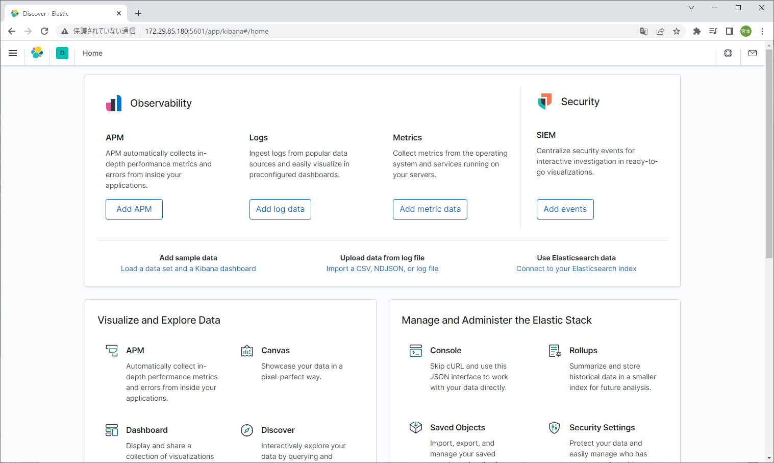The image size is (774, 463).
Task: Click the Add events button
Action: point(565,209)
